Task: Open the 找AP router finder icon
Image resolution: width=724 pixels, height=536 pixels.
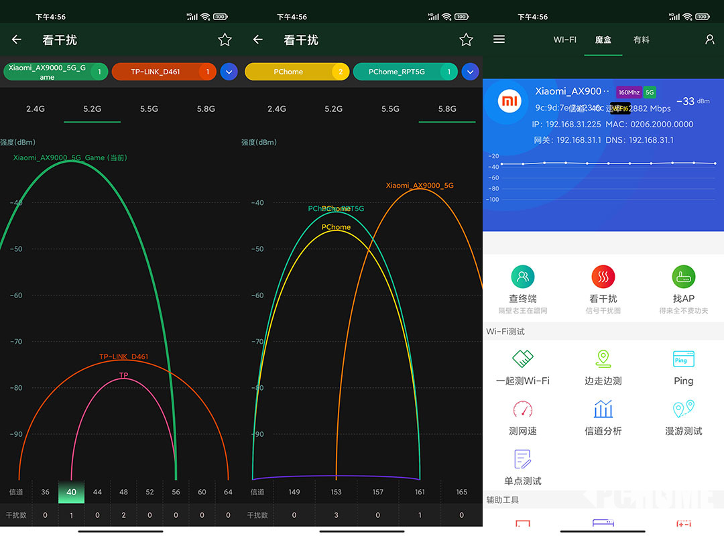Action: [x=683, y=277]
